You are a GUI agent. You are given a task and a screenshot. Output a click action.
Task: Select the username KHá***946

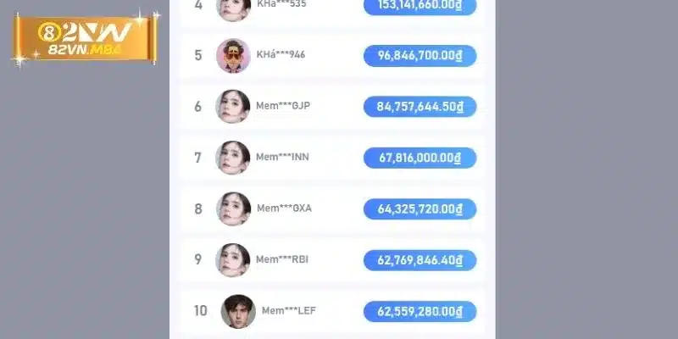[281, 56]
